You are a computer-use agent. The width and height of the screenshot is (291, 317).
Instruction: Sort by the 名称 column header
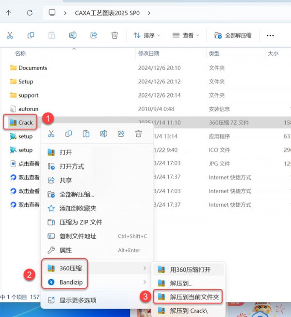point(20,53)
